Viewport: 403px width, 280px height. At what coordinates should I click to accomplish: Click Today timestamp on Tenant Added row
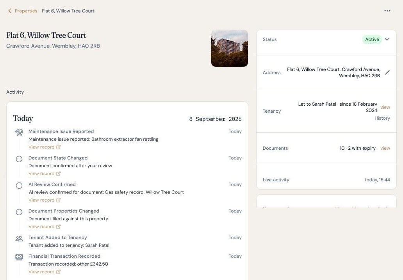tap(235, 237)
